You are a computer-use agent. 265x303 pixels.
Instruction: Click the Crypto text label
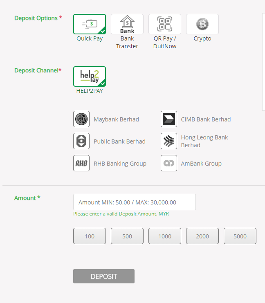202,39
